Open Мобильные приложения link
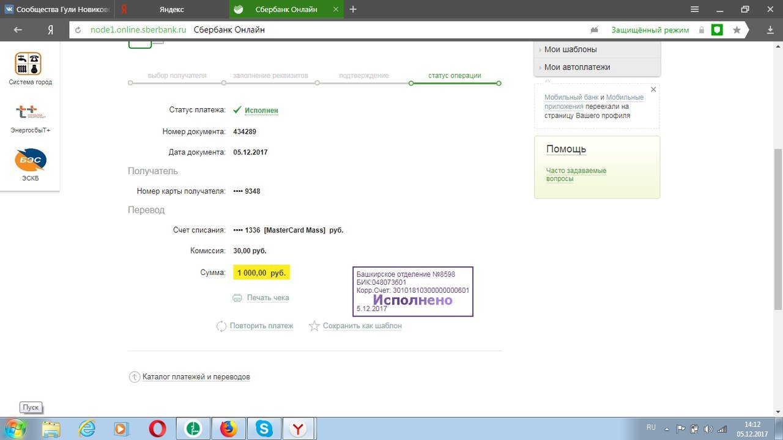783x440 pixels. pos(594,102)
